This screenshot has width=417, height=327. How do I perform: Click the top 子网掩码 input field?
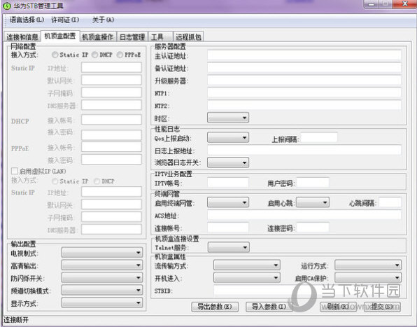click(x=111, y=92)
